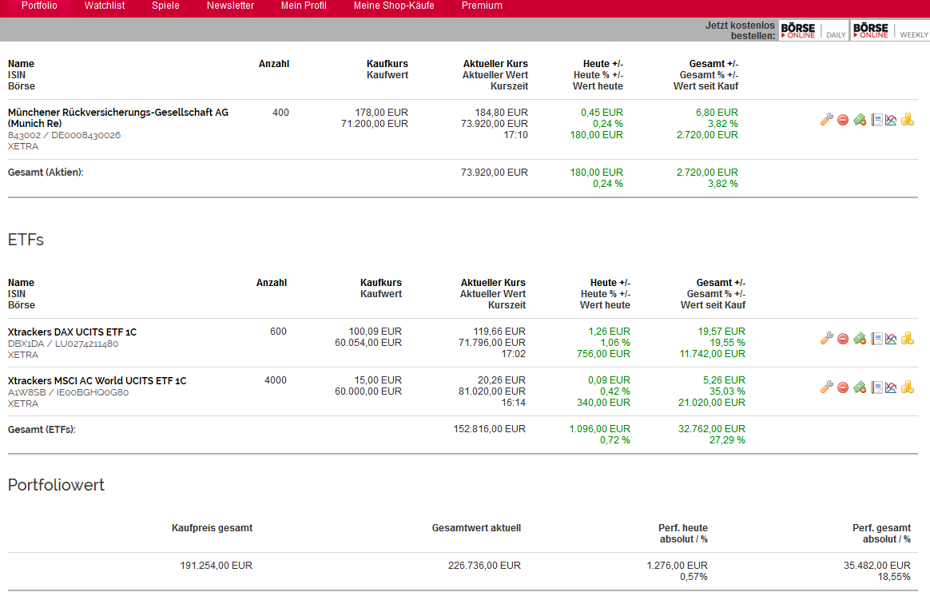Open Münchener Rückversicherungs-Gesellschaft AG stock page
Viewport: 930px width, 596px height.
118,118
